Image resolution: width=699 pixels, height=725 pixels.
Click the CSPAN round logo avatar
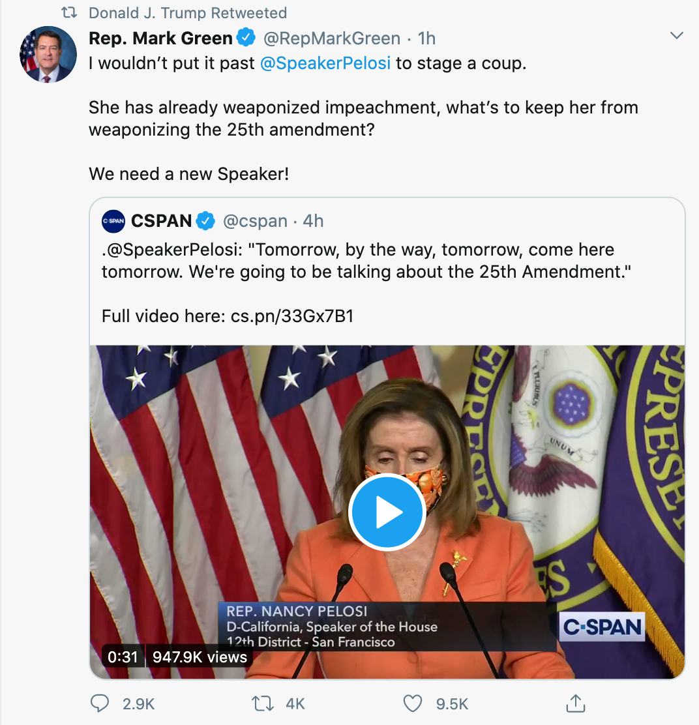113,222
